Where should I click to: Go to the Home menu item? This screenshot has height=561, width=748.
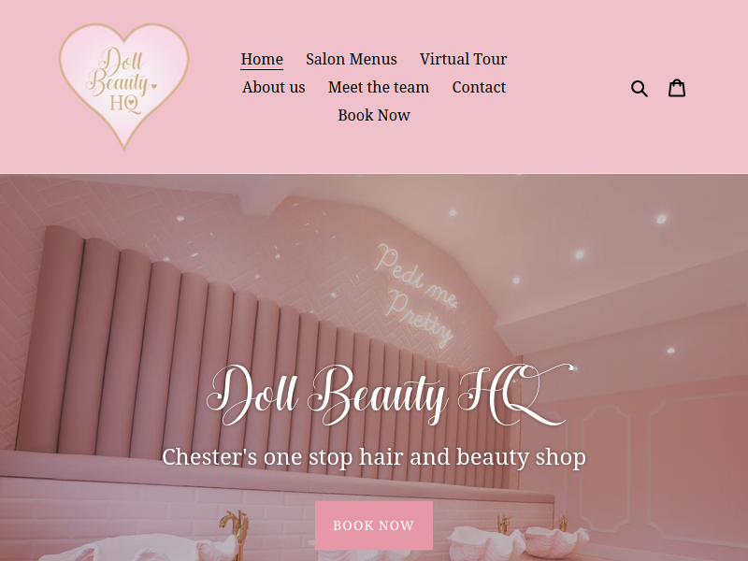(x=262, y=59)
